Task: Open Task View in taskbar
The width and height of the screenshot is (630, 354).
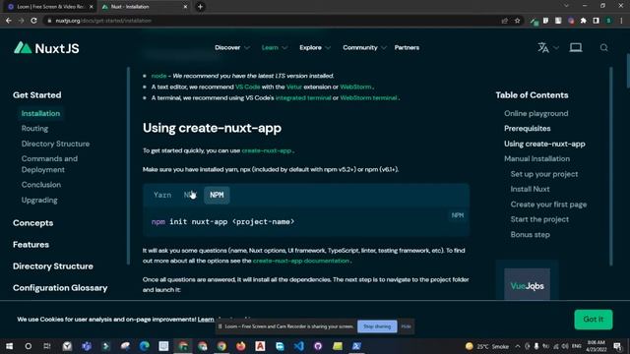Action: point(47,346)
